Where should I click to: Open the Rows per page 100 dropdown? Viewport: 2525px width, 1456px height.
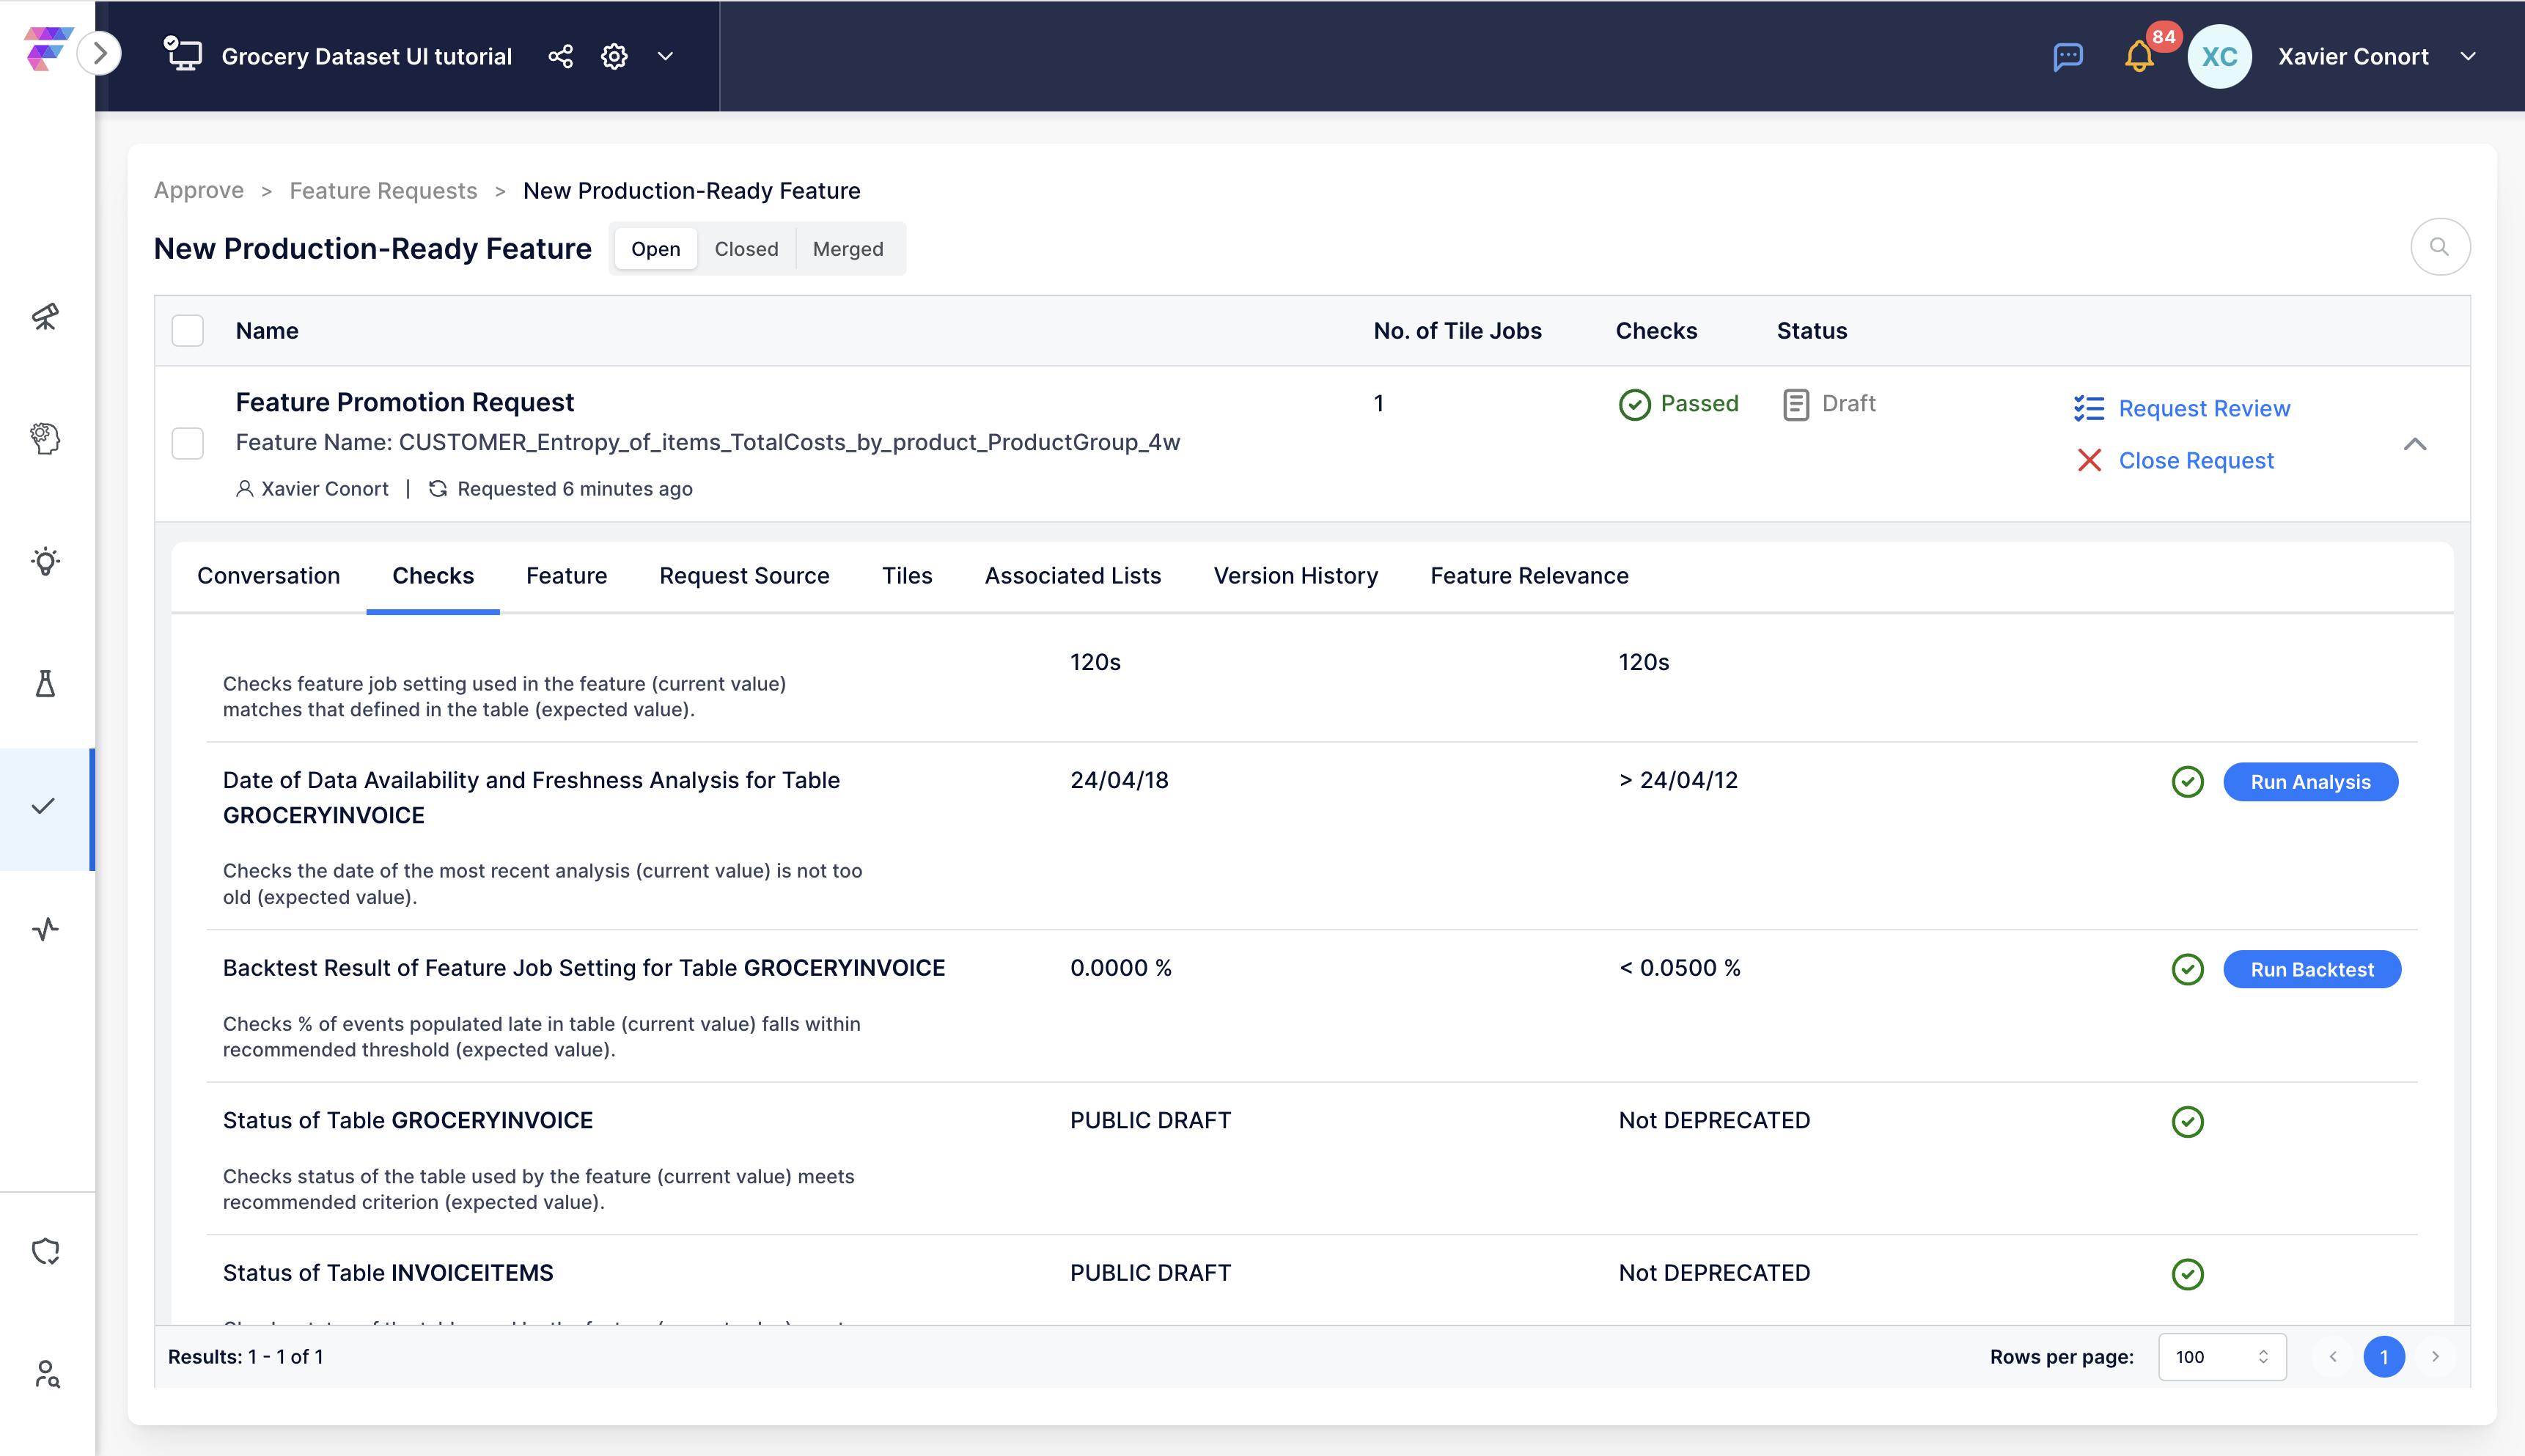pyautogui.click(x=2222, y=1357)
